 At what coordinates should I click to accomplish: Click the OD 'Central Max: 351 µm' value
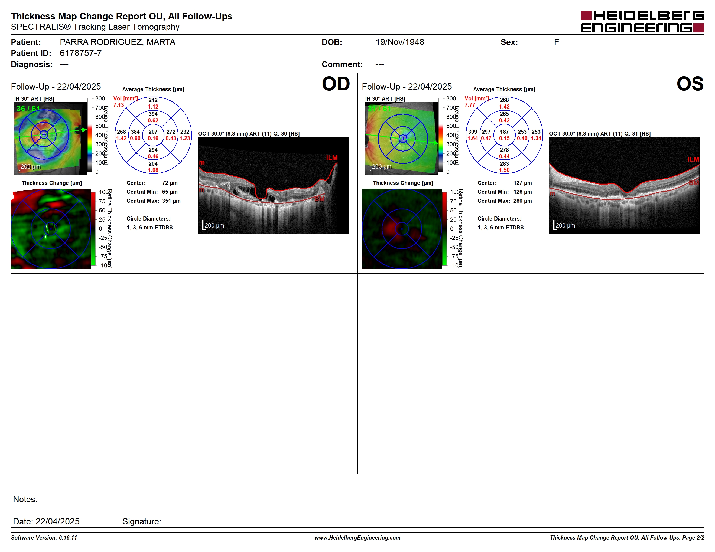pos(171,201)
